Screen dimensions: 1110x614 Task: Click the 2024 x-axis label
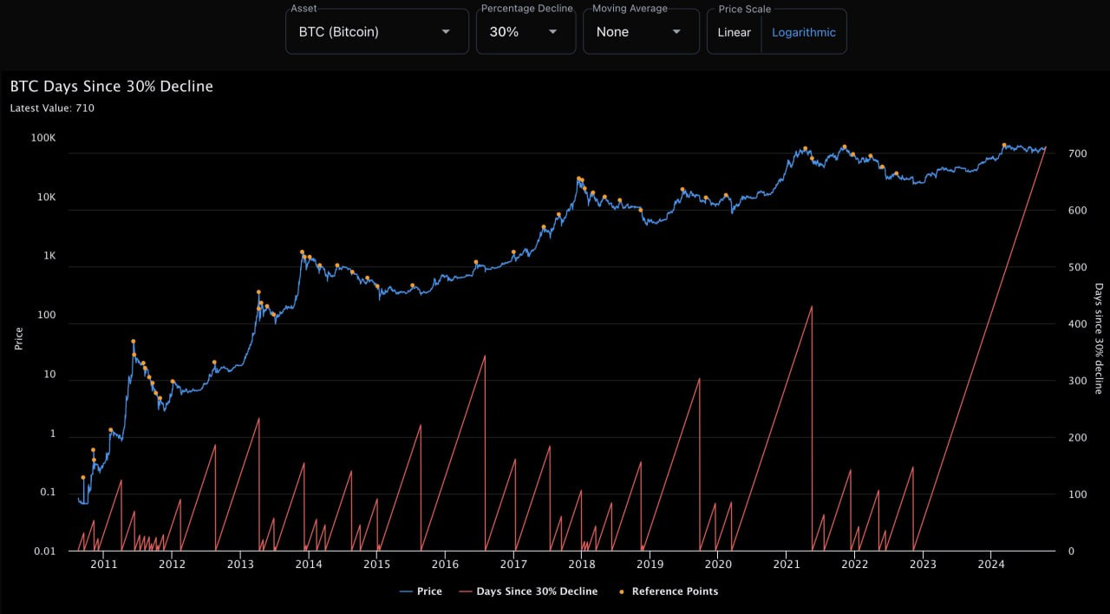click(x=991, y=565)
